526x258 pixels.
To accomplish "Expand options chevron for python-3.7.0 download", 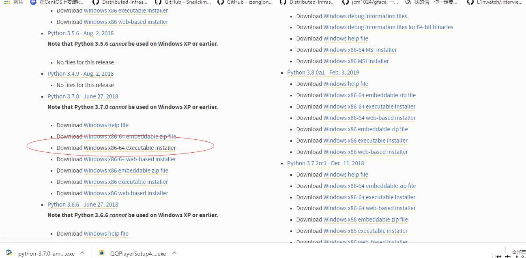I will [82, 253].
